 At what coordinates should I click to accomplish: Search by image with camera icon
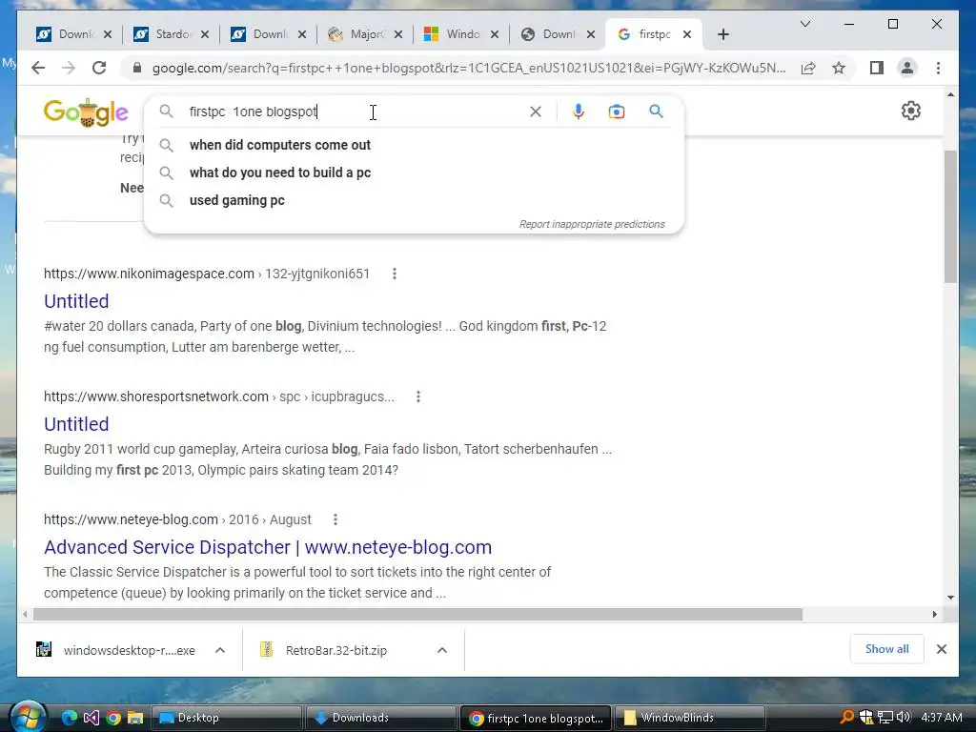[x=617, y=112]
